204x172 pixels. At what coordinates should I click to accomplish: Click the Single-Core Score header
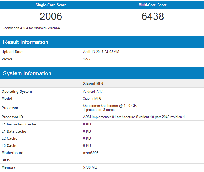point(51,5)
